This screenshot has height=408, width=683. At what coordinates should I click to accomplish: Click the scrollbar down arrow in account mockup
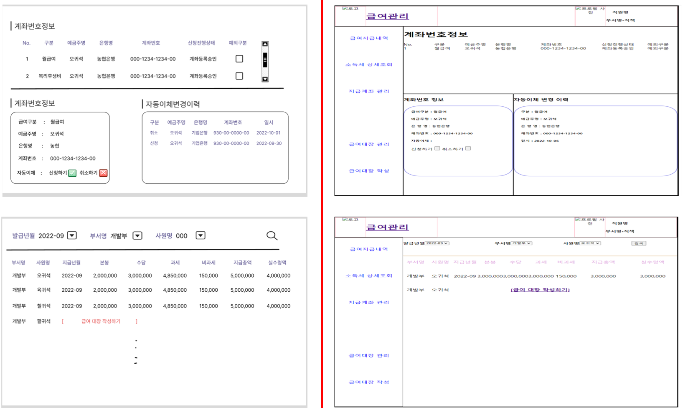pyautogui.click(x=265, y=79)
